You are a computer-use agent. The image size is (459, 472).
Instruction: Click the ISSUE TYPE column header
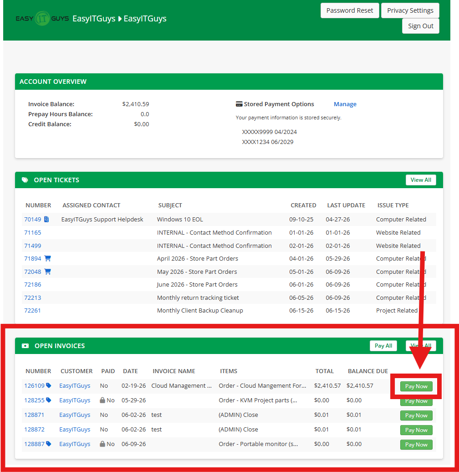[393, 205]
